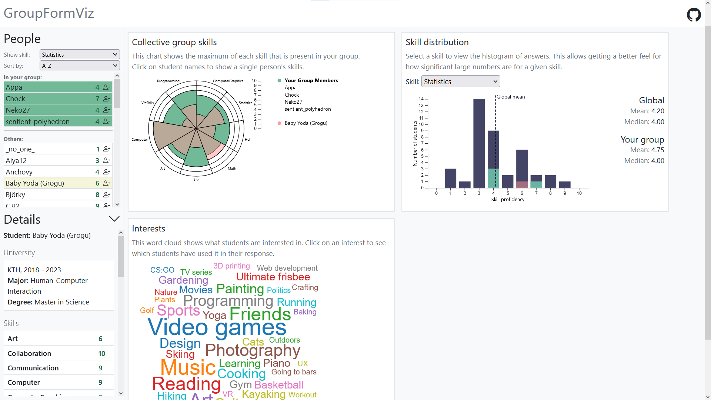Click the 'Photography' interest word
This screenshot has width=711, height=400.
coord(253,350)
